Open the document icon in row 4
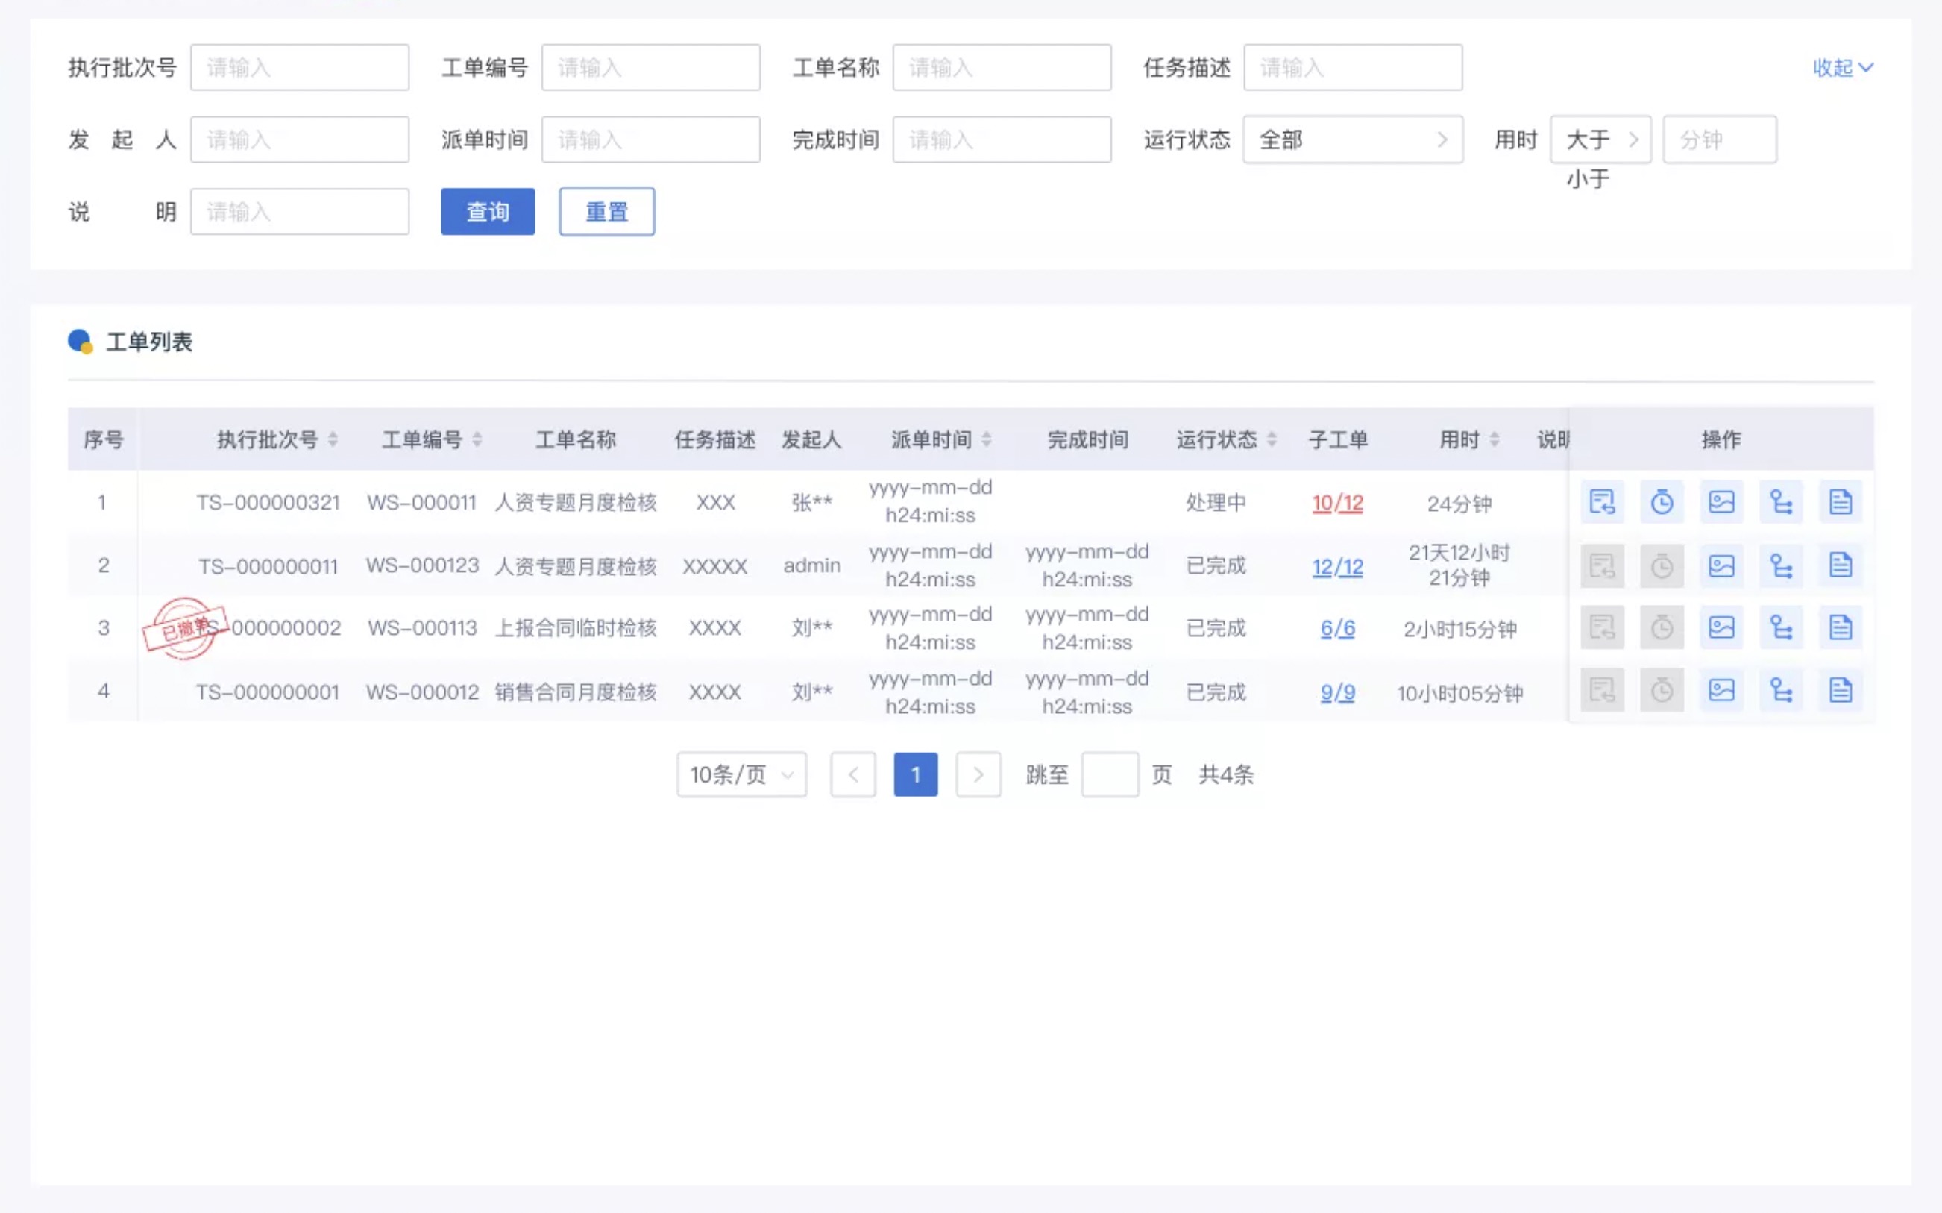This screenshot has height=1213, width=1942. (x=1840, y=690)
